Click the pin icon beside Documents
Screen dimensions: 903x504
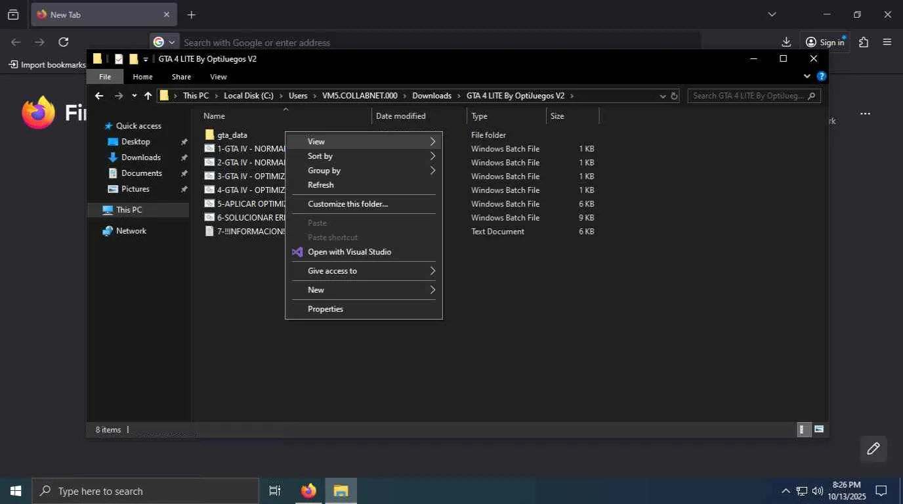184,173
